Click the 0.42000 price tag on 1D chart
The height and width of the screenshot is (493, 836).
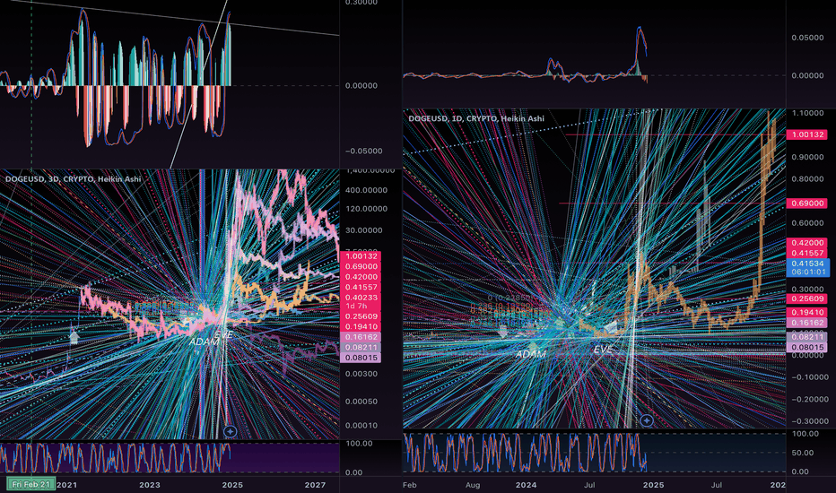pyautogui.click(x=807, y=243)
